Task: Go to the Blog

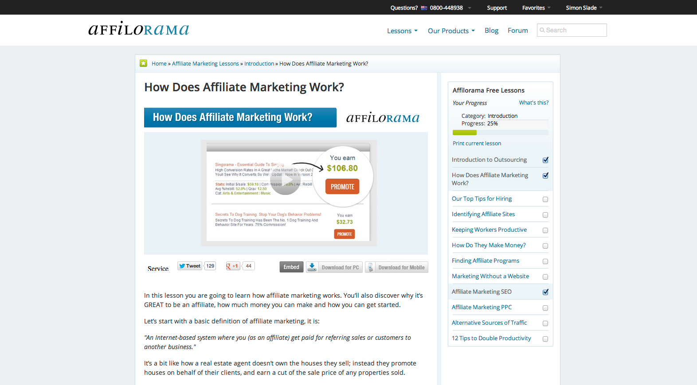Action: (491, 30)
